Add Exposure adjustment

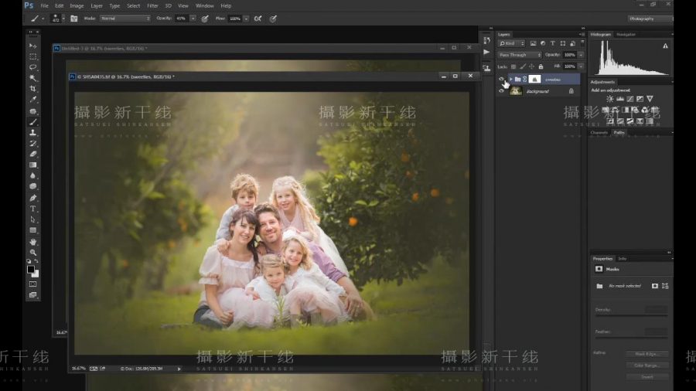pos(640,99)
